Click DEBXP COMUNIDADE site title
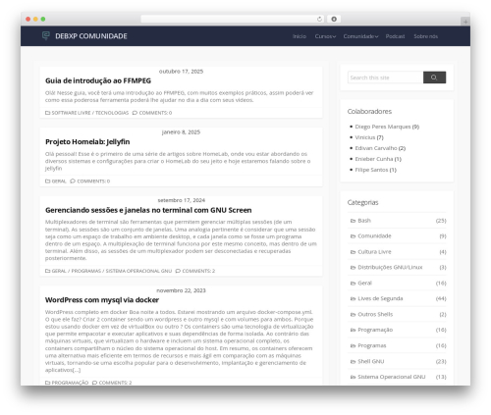 [91, 36]
